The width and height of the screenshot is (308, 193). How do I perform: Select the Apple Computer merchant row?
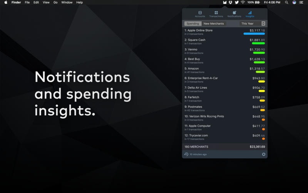(x=225, y=127)
